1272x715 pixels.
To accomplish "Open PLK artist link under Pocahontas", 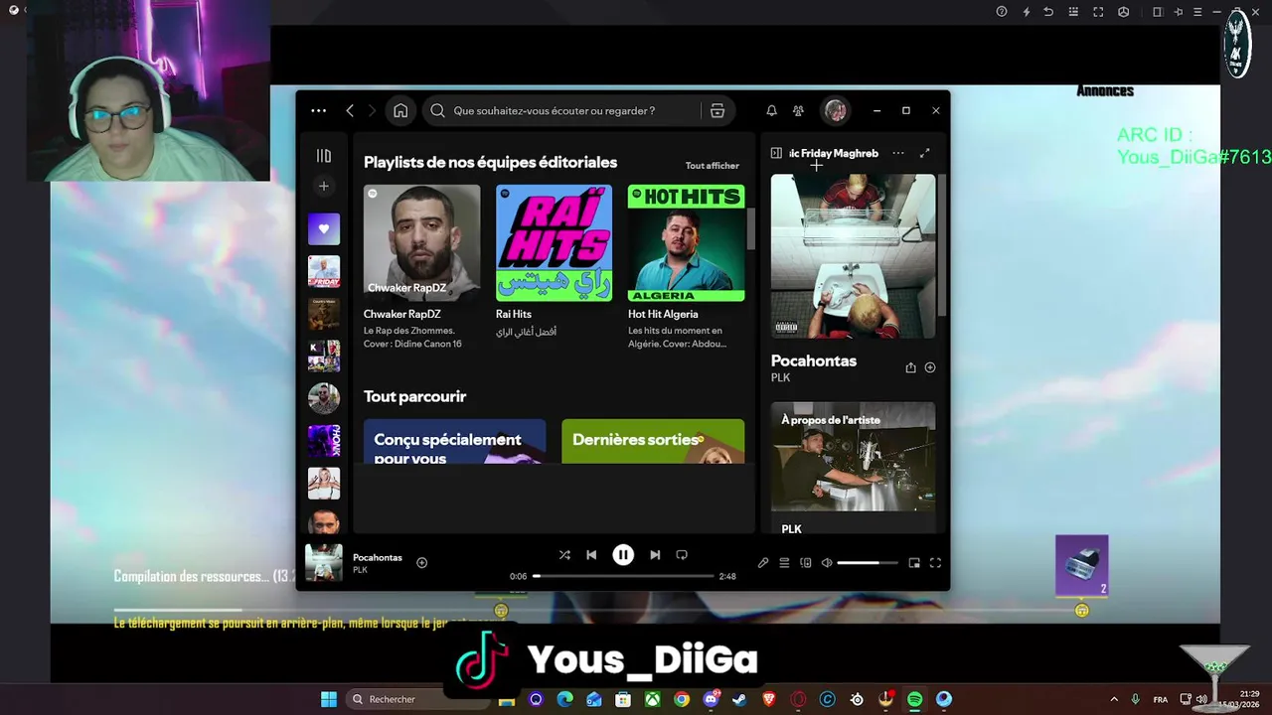I will pos(780,377).
